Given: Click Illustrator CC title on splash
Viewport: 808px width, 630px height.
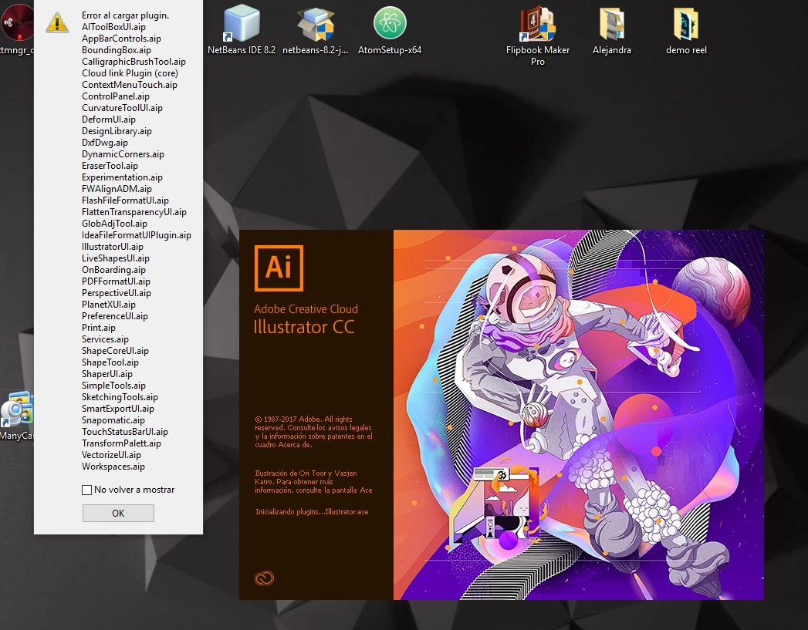Looking at the screenshot, I should (304, 327).
